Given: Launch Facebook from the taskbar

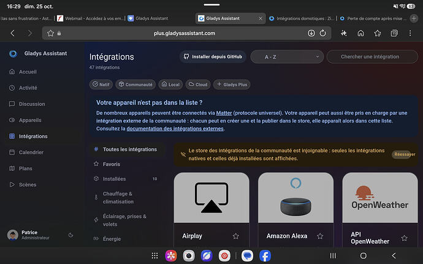Looking at the screenshot, I should pos(265,255).
